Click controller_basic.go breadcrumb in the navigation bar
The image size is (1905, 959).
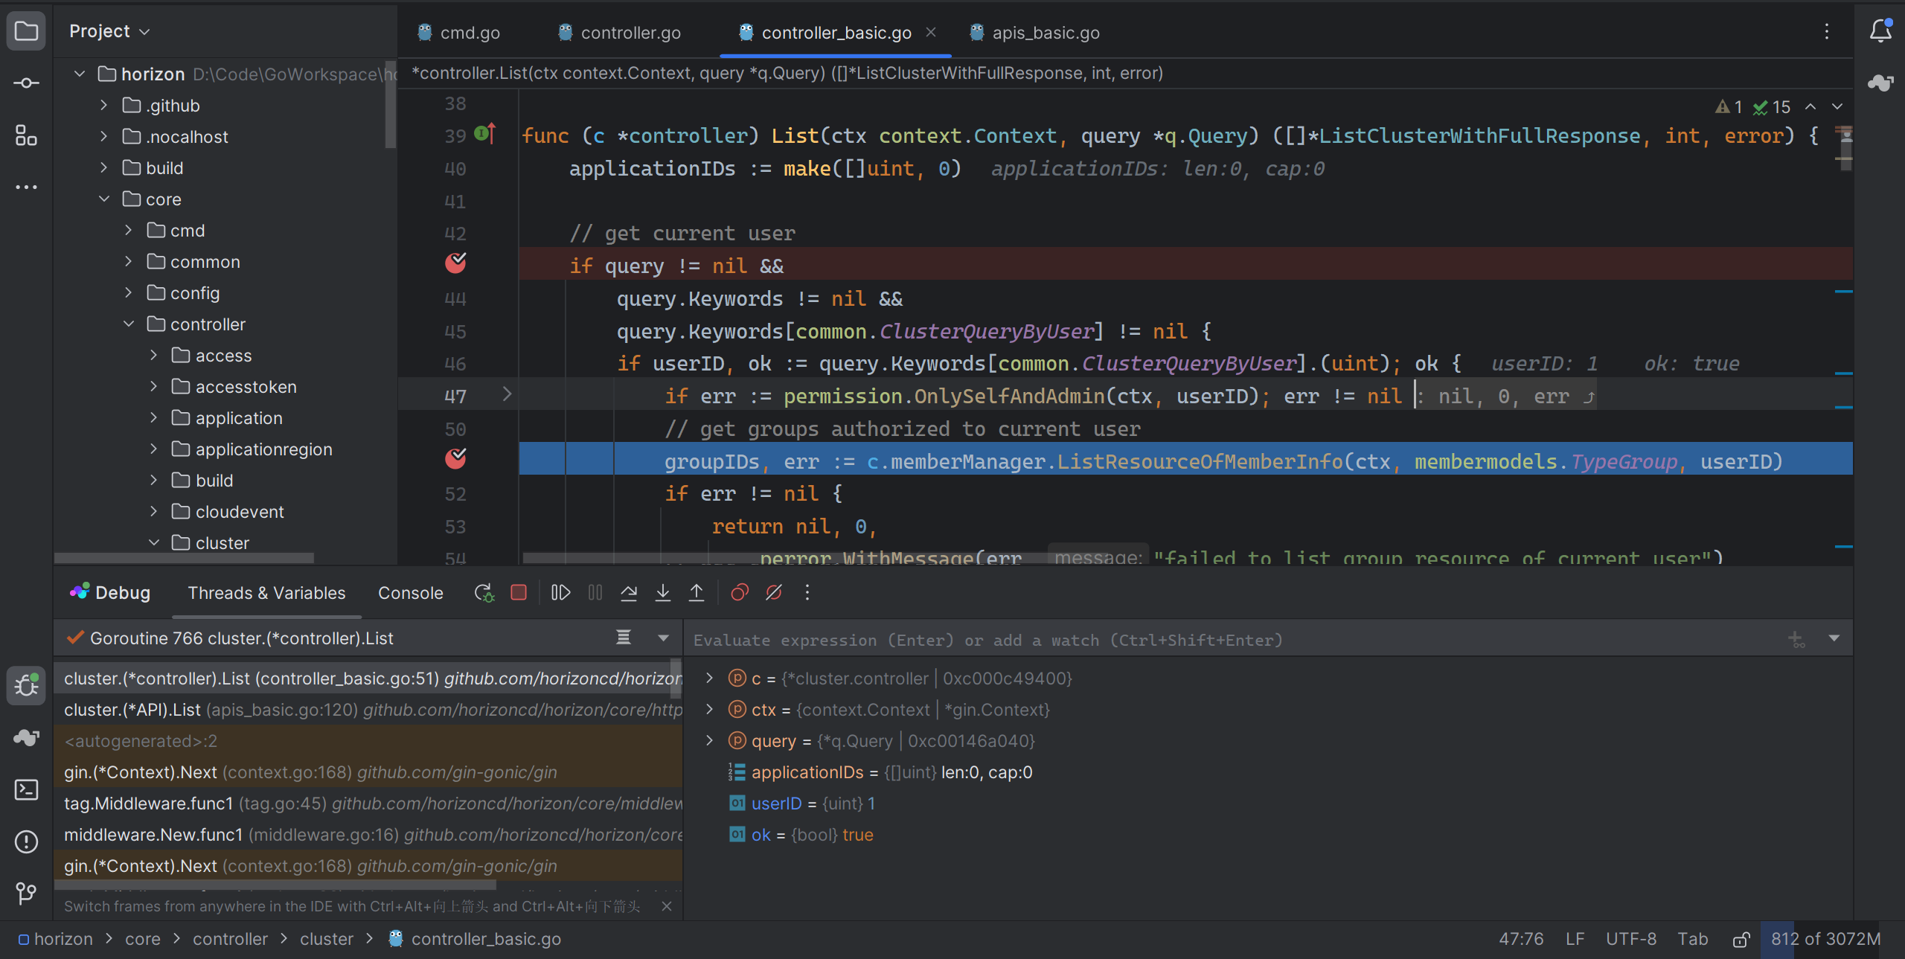(x=476, y=939)
